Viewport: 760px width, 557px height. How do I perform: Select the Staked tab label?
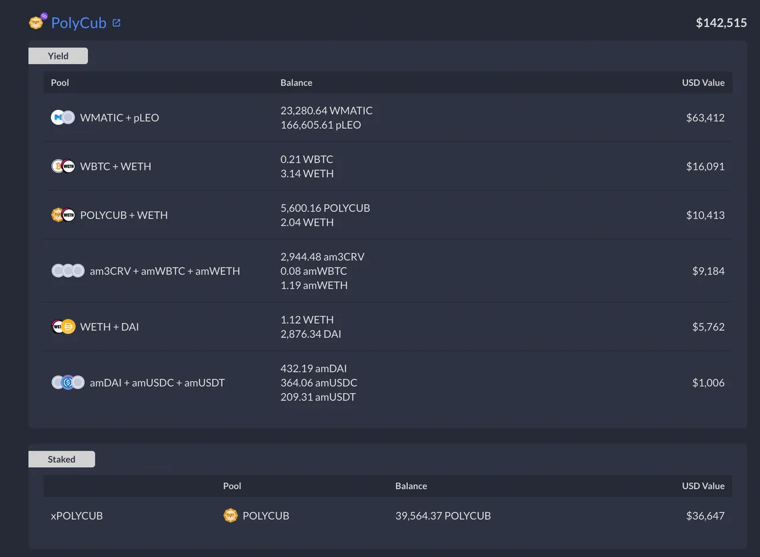click(x=62, y=459)
